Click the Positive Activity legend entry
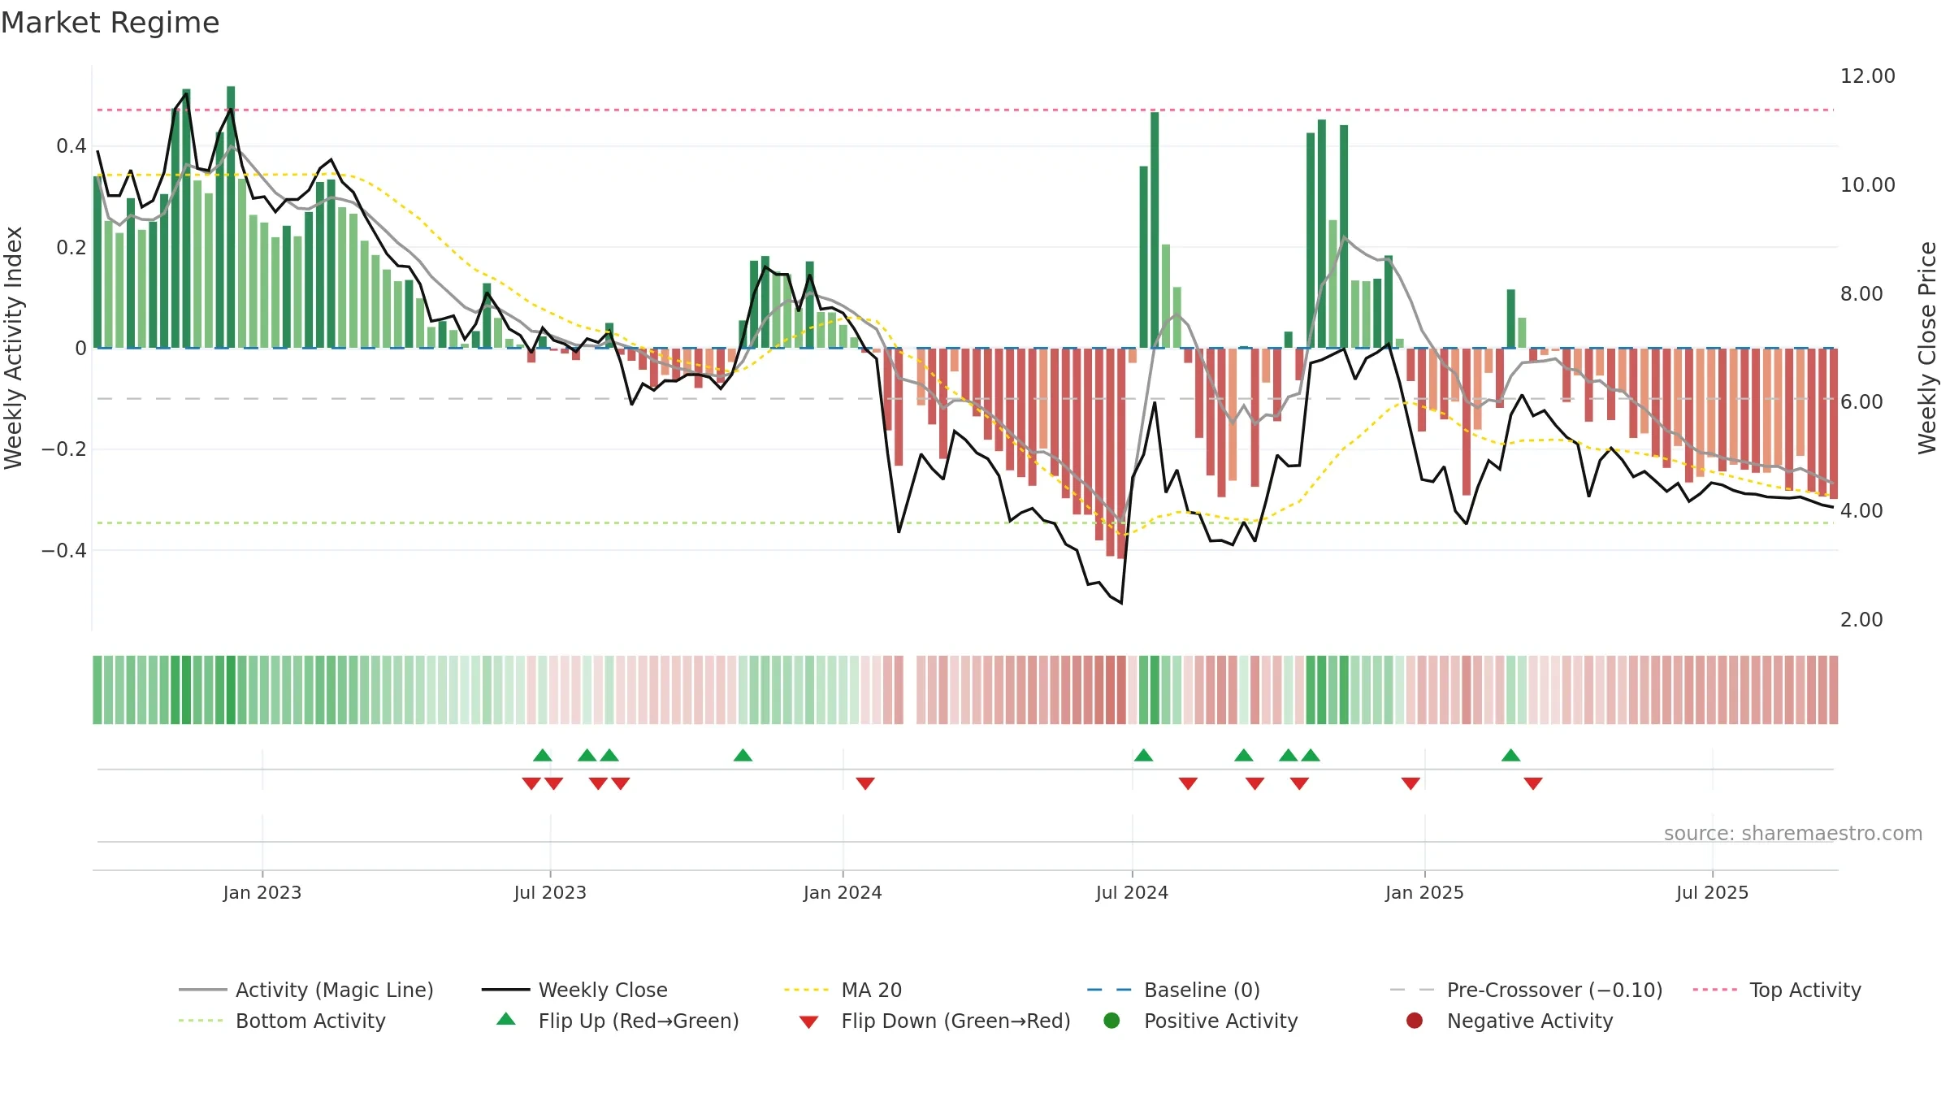This screenshot has height=1097, width=1950. tap(1201, 1021)
